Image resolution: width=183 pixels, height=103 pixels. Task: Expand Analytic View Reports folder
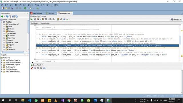1,60
